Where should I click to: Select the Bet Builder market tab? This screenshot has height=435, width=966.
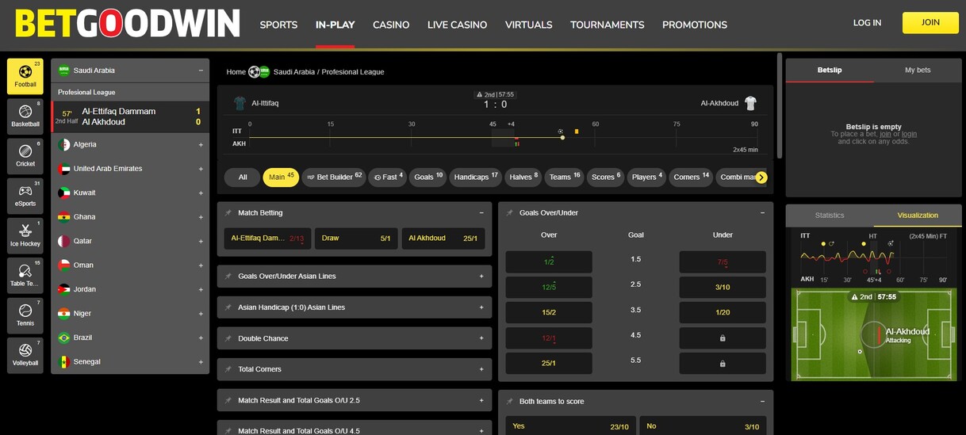[334, 177]
